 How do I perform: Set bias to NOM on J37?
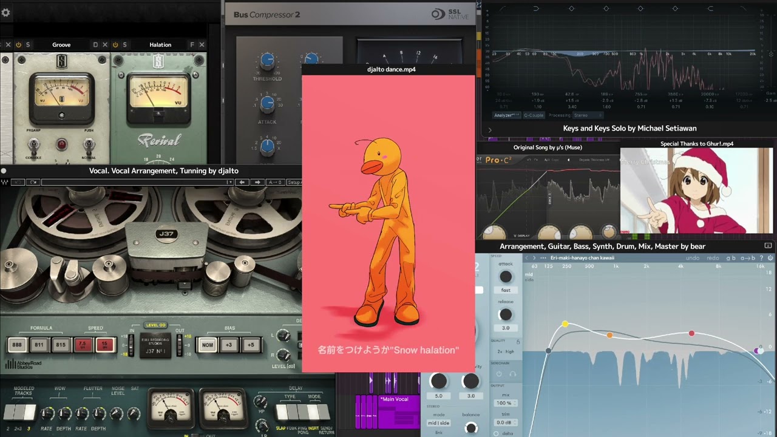point(208,345)
